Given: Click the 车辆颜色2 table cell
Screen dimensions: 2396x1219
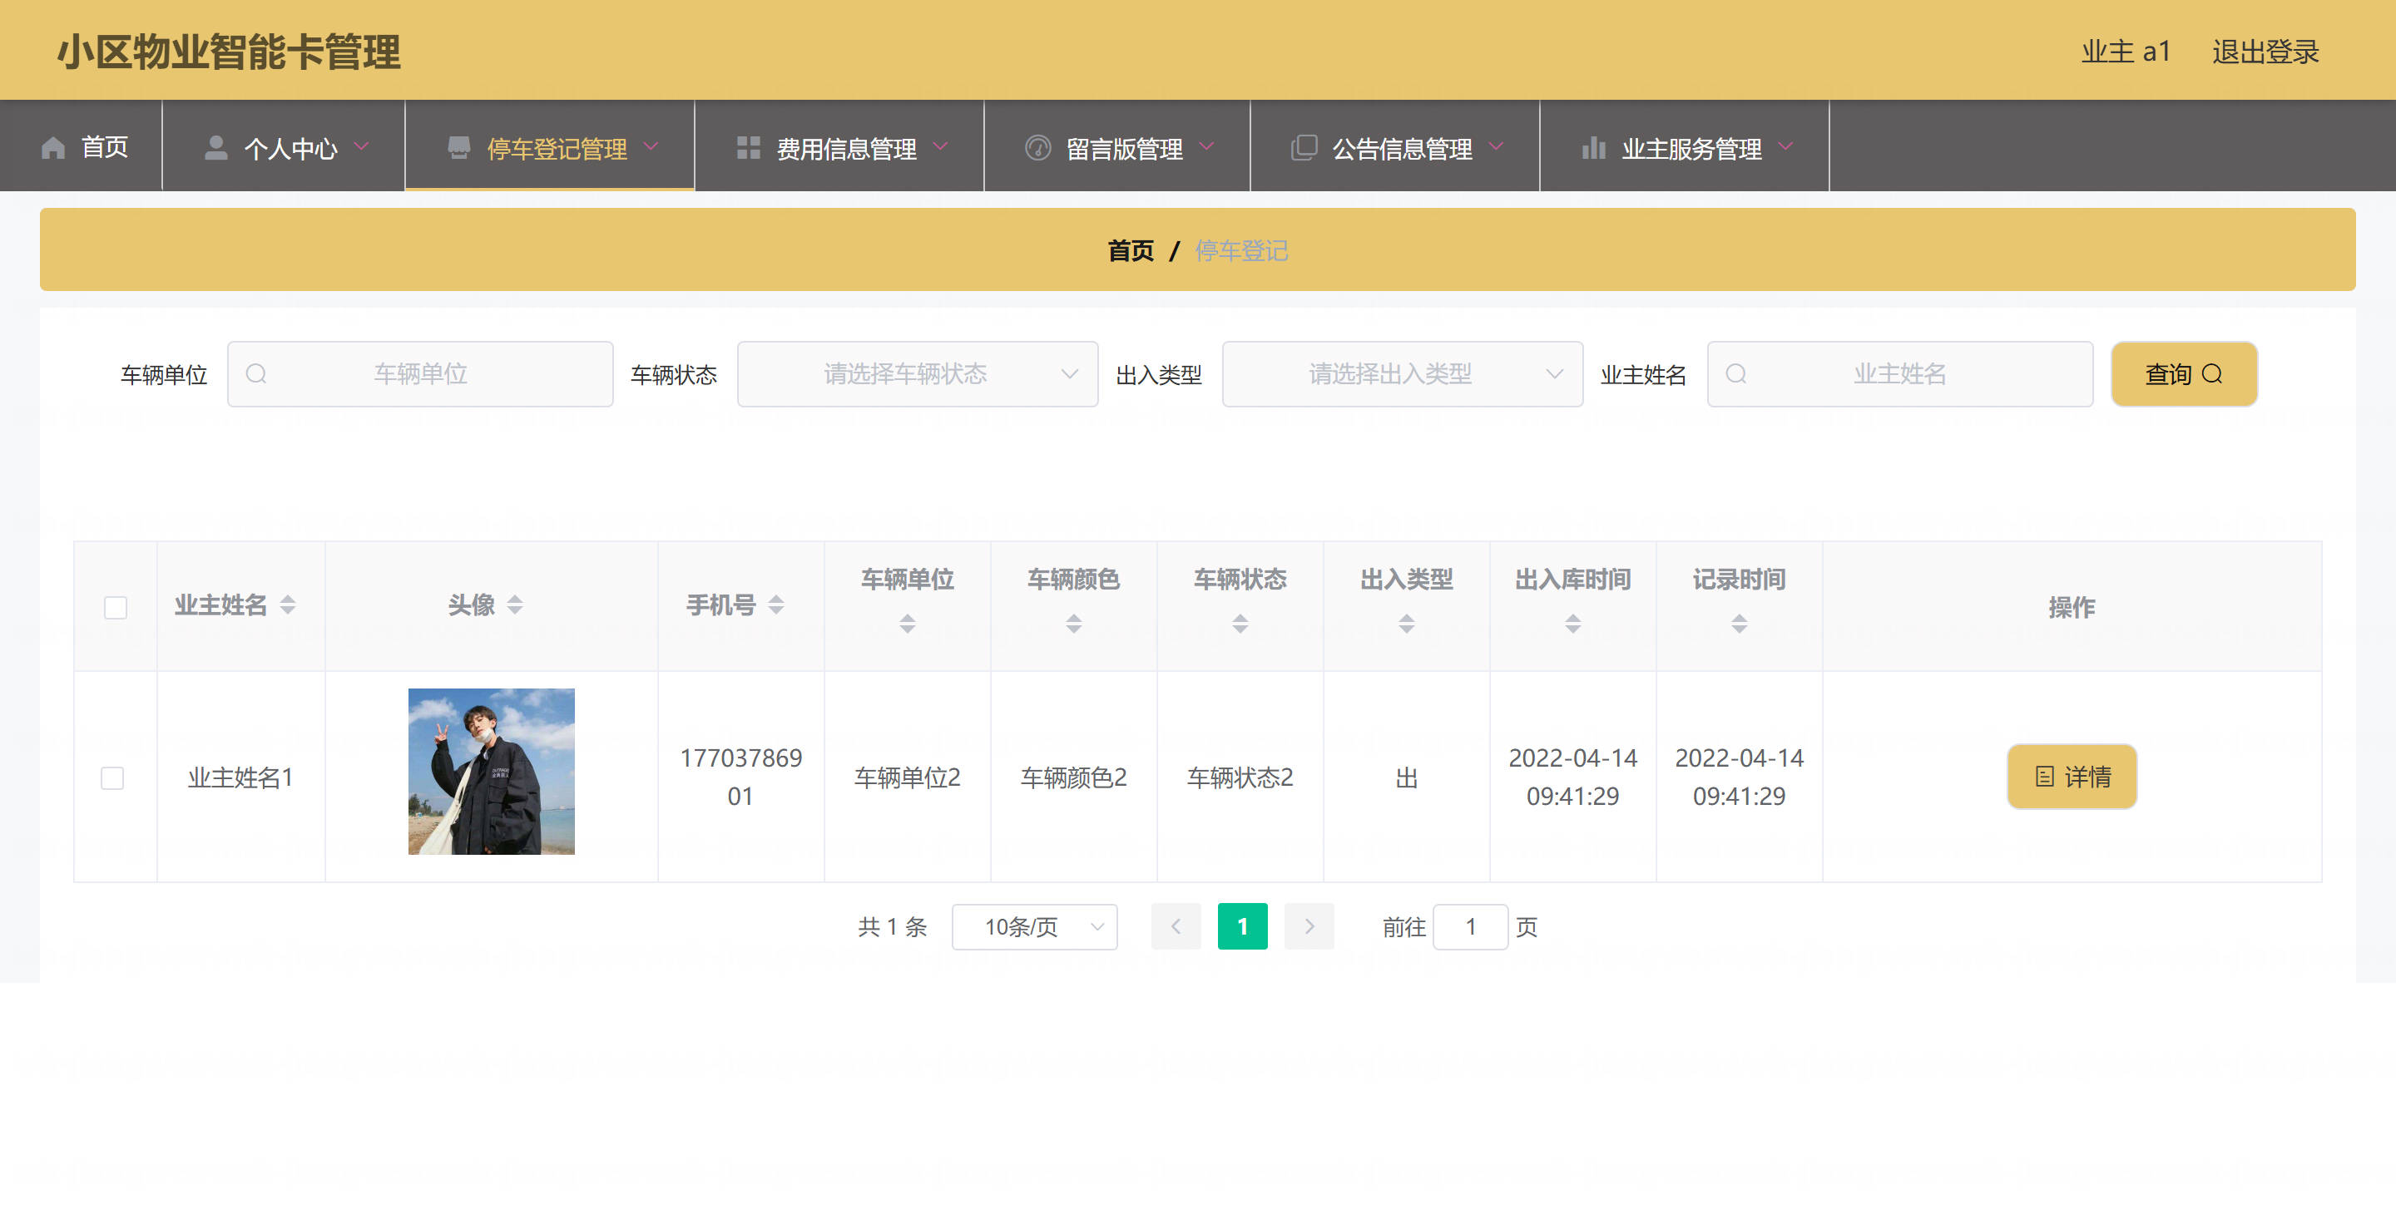Looking at the screenshot, I should [x=1073, y=777].
